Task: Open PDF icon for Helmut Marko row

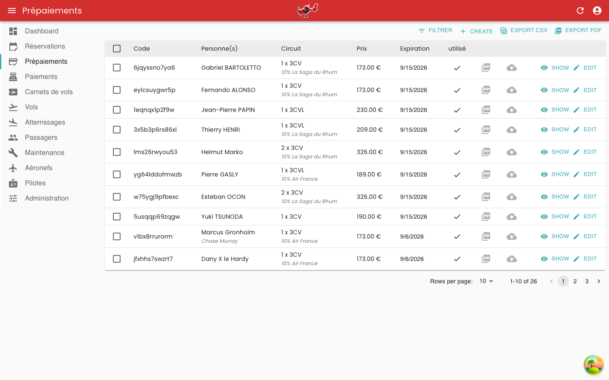Action: (x=486, y=152)
